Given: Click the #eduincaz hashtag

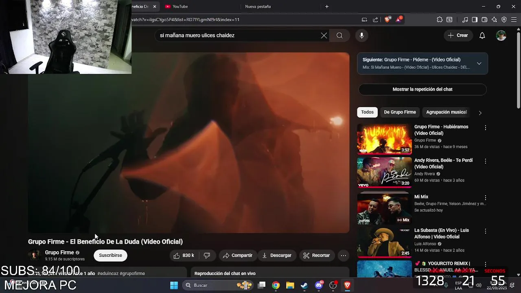Looking at the screenshot, I should (x=108, y=273).
